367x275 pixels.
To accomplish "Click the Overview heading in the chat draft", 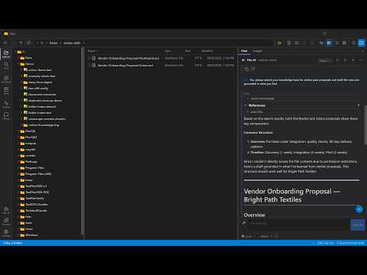I will 255,215.
